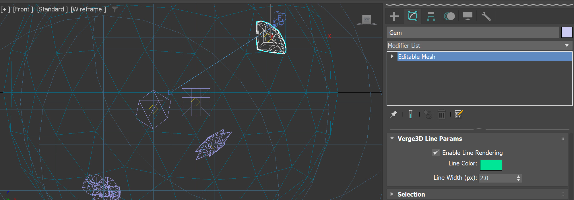Click the Pin Stack icon

click(x=393, y=114)
